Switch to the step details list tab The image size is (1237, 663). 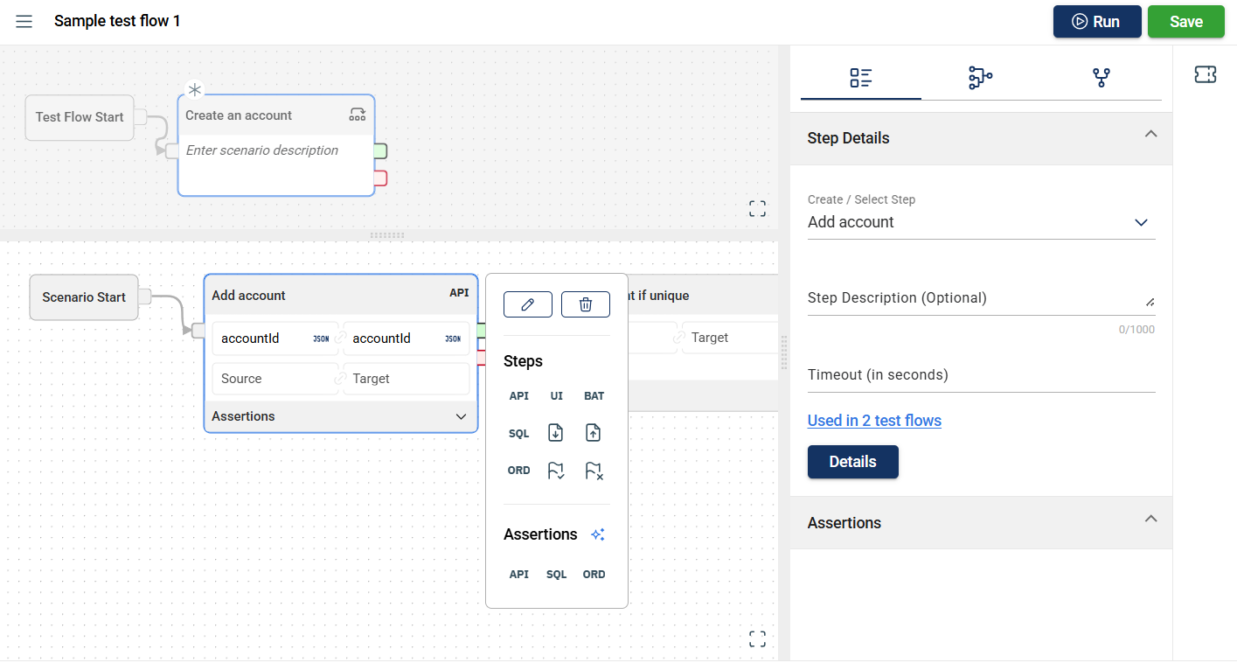point(860,78)
